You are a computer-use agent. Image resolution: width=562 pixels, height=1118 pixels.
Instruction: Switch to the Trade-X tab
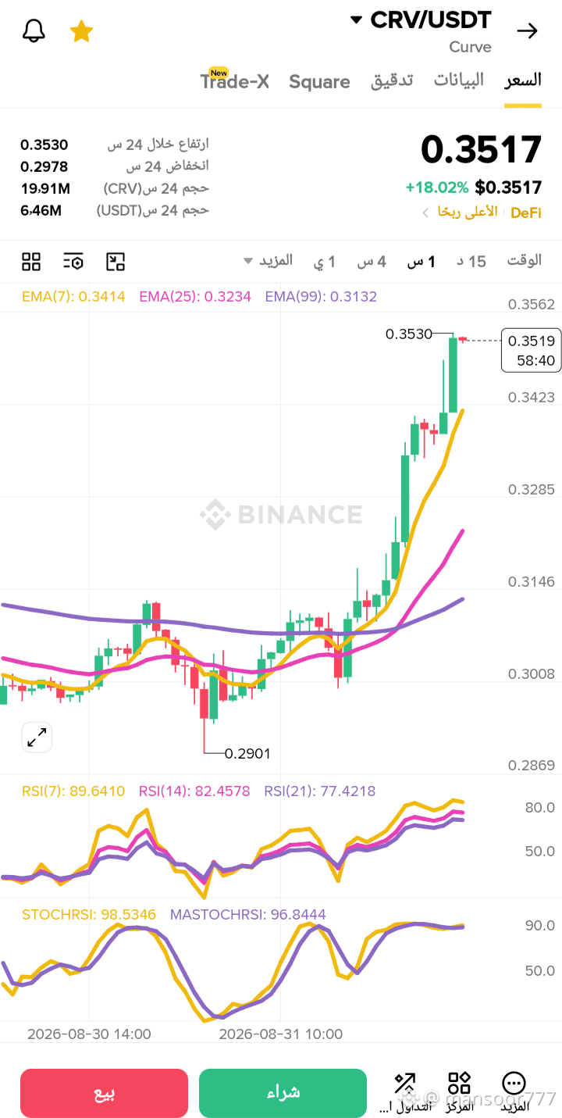coord(235,81)
